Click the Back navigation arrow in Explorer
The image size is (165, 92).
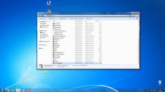pos(39,16)
